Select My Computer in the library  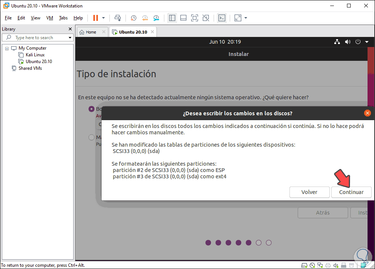(x=32, y=48)
